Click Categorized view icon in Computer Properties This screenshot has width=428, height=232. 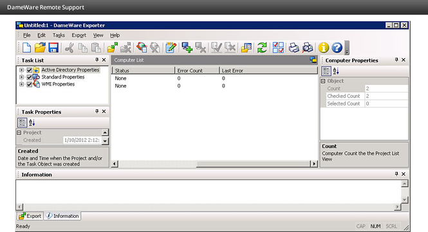[326, 71]
